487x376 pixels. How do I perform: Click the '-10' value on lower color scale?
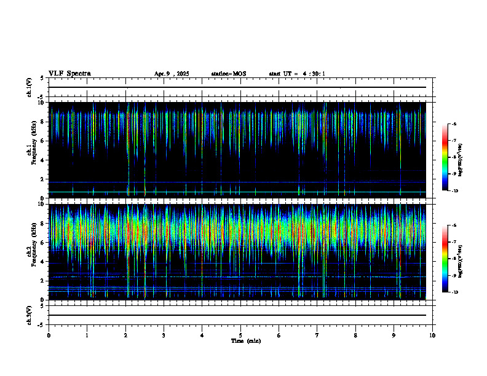tap(454, 292)
